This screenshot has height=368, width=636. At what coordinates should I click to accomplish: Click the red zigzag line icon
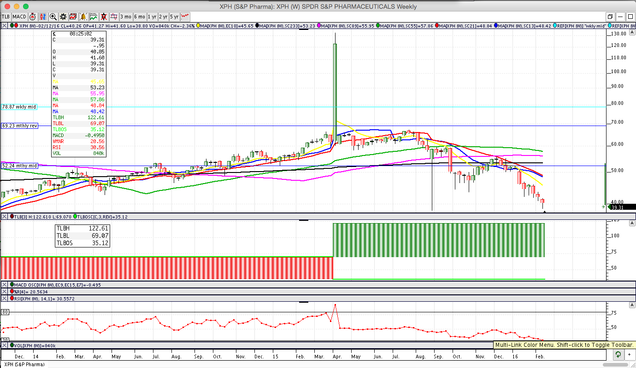pyautogui.click(x=185, y=17)
